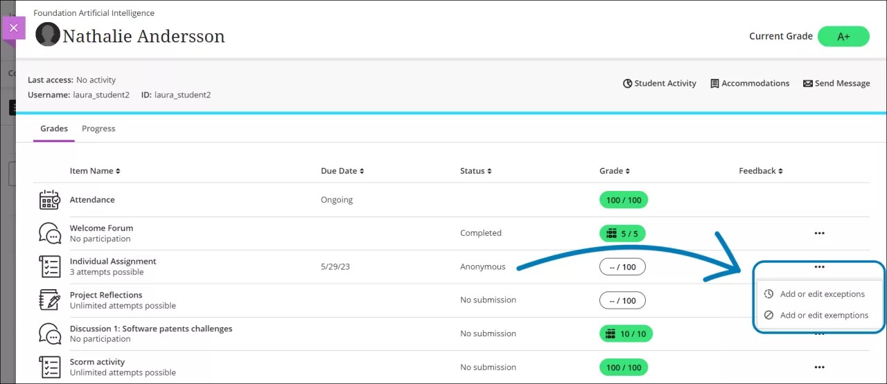
Task: Click Nathalie Andersson's profile avatar
Action: pyautogui.click(x=48, y=35)
